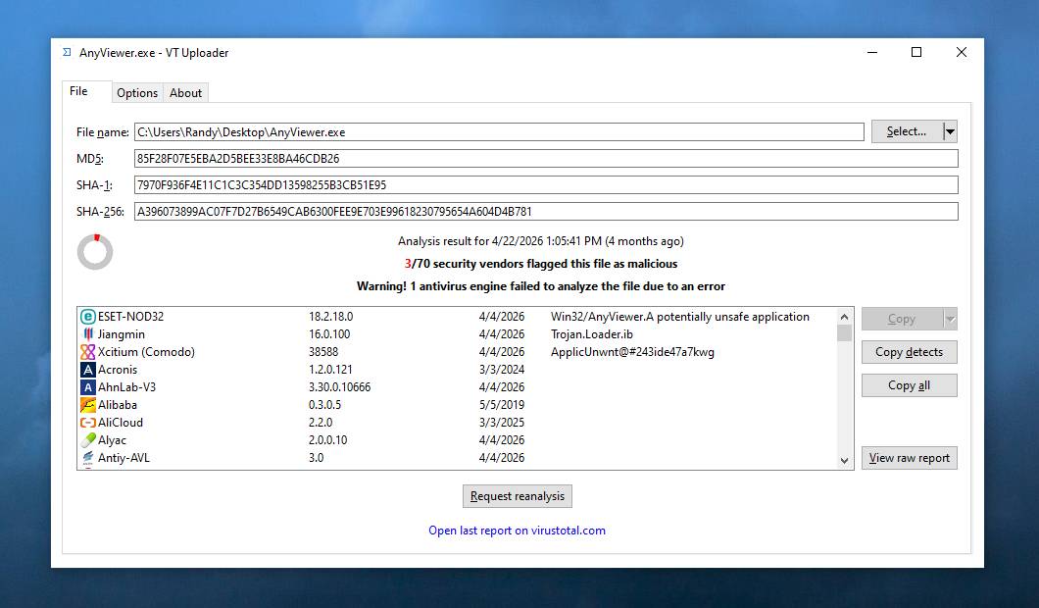
Task: Click the Acronis vendor icon
Action: pyautogui.click(x=87, y=370)
